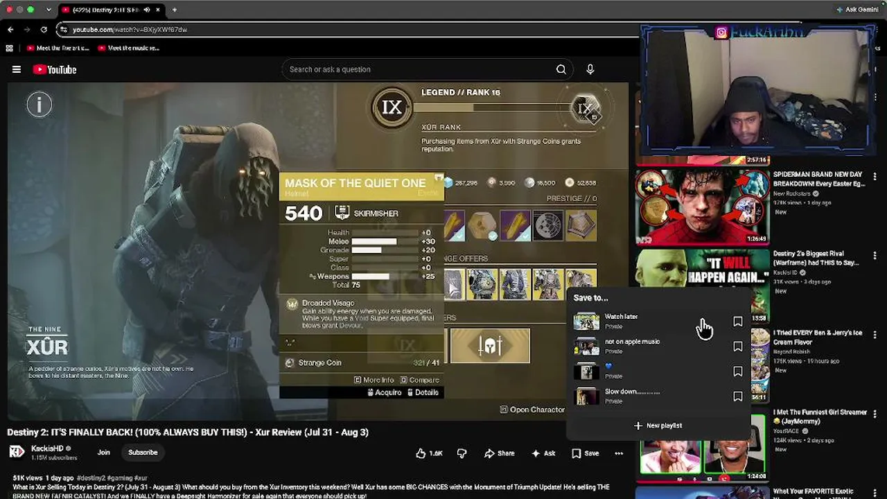Mute the tab using the speaker icon
This screenshot has height=499, width=887.
[147, 10]
